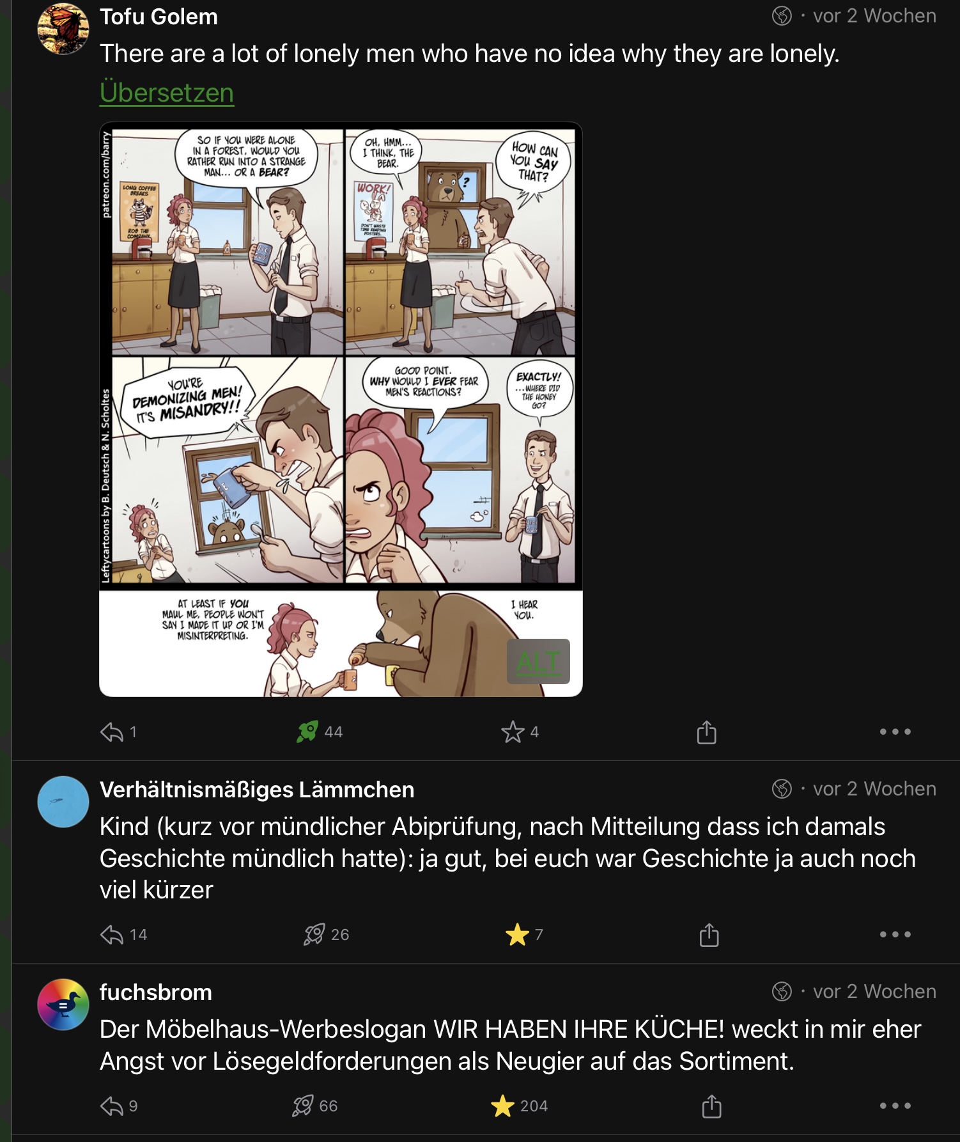Share fuchsbrom's post

pyautogui.click(x=711, y=1106)
